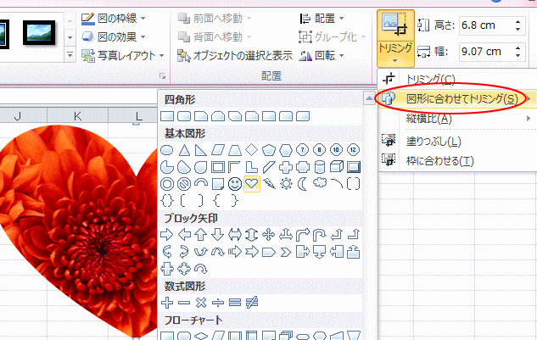Choose the cube shape

[336, 167]
